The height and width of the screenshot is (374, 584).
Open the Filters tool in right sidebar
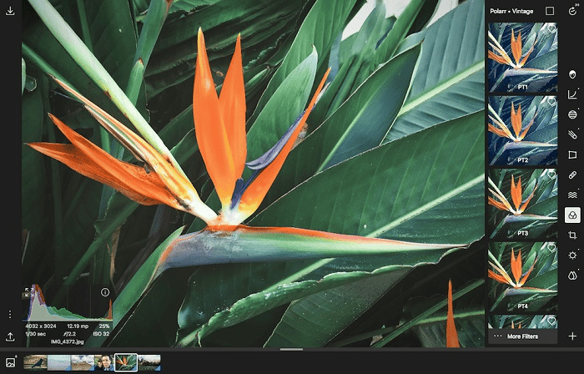click(x=572, y=215)
